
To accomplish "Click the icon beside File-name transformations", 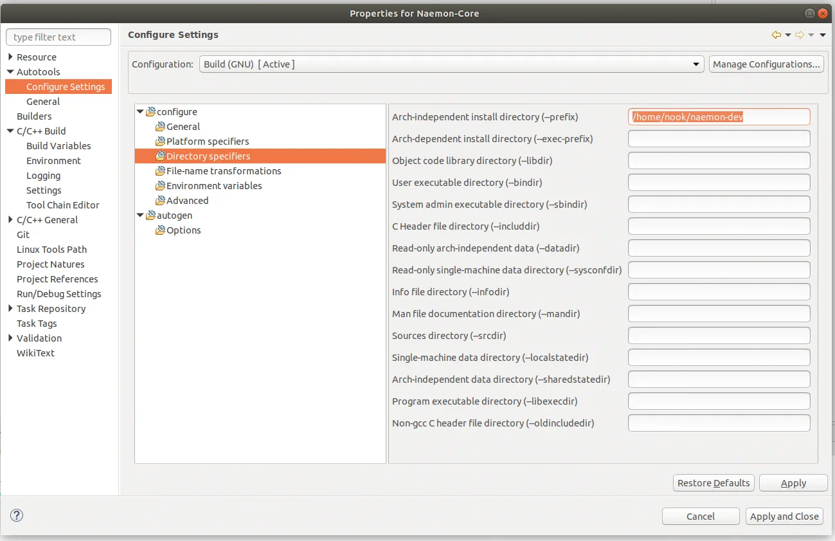I will [x=161, y=171].
